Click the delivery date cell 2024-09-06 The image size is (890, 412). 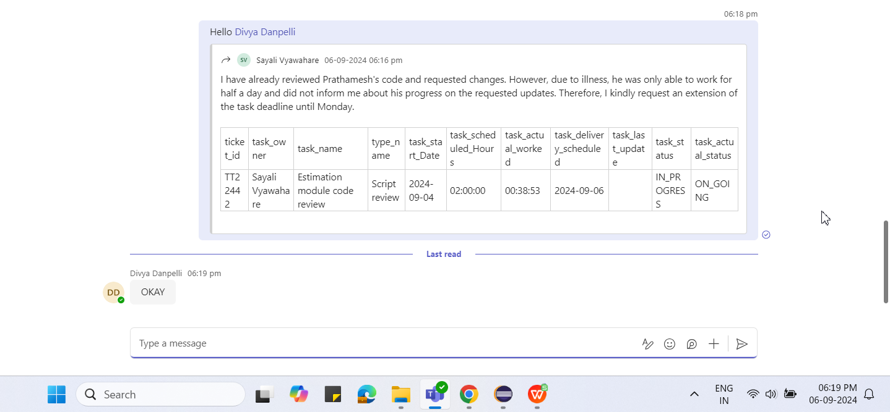(579, 190)
